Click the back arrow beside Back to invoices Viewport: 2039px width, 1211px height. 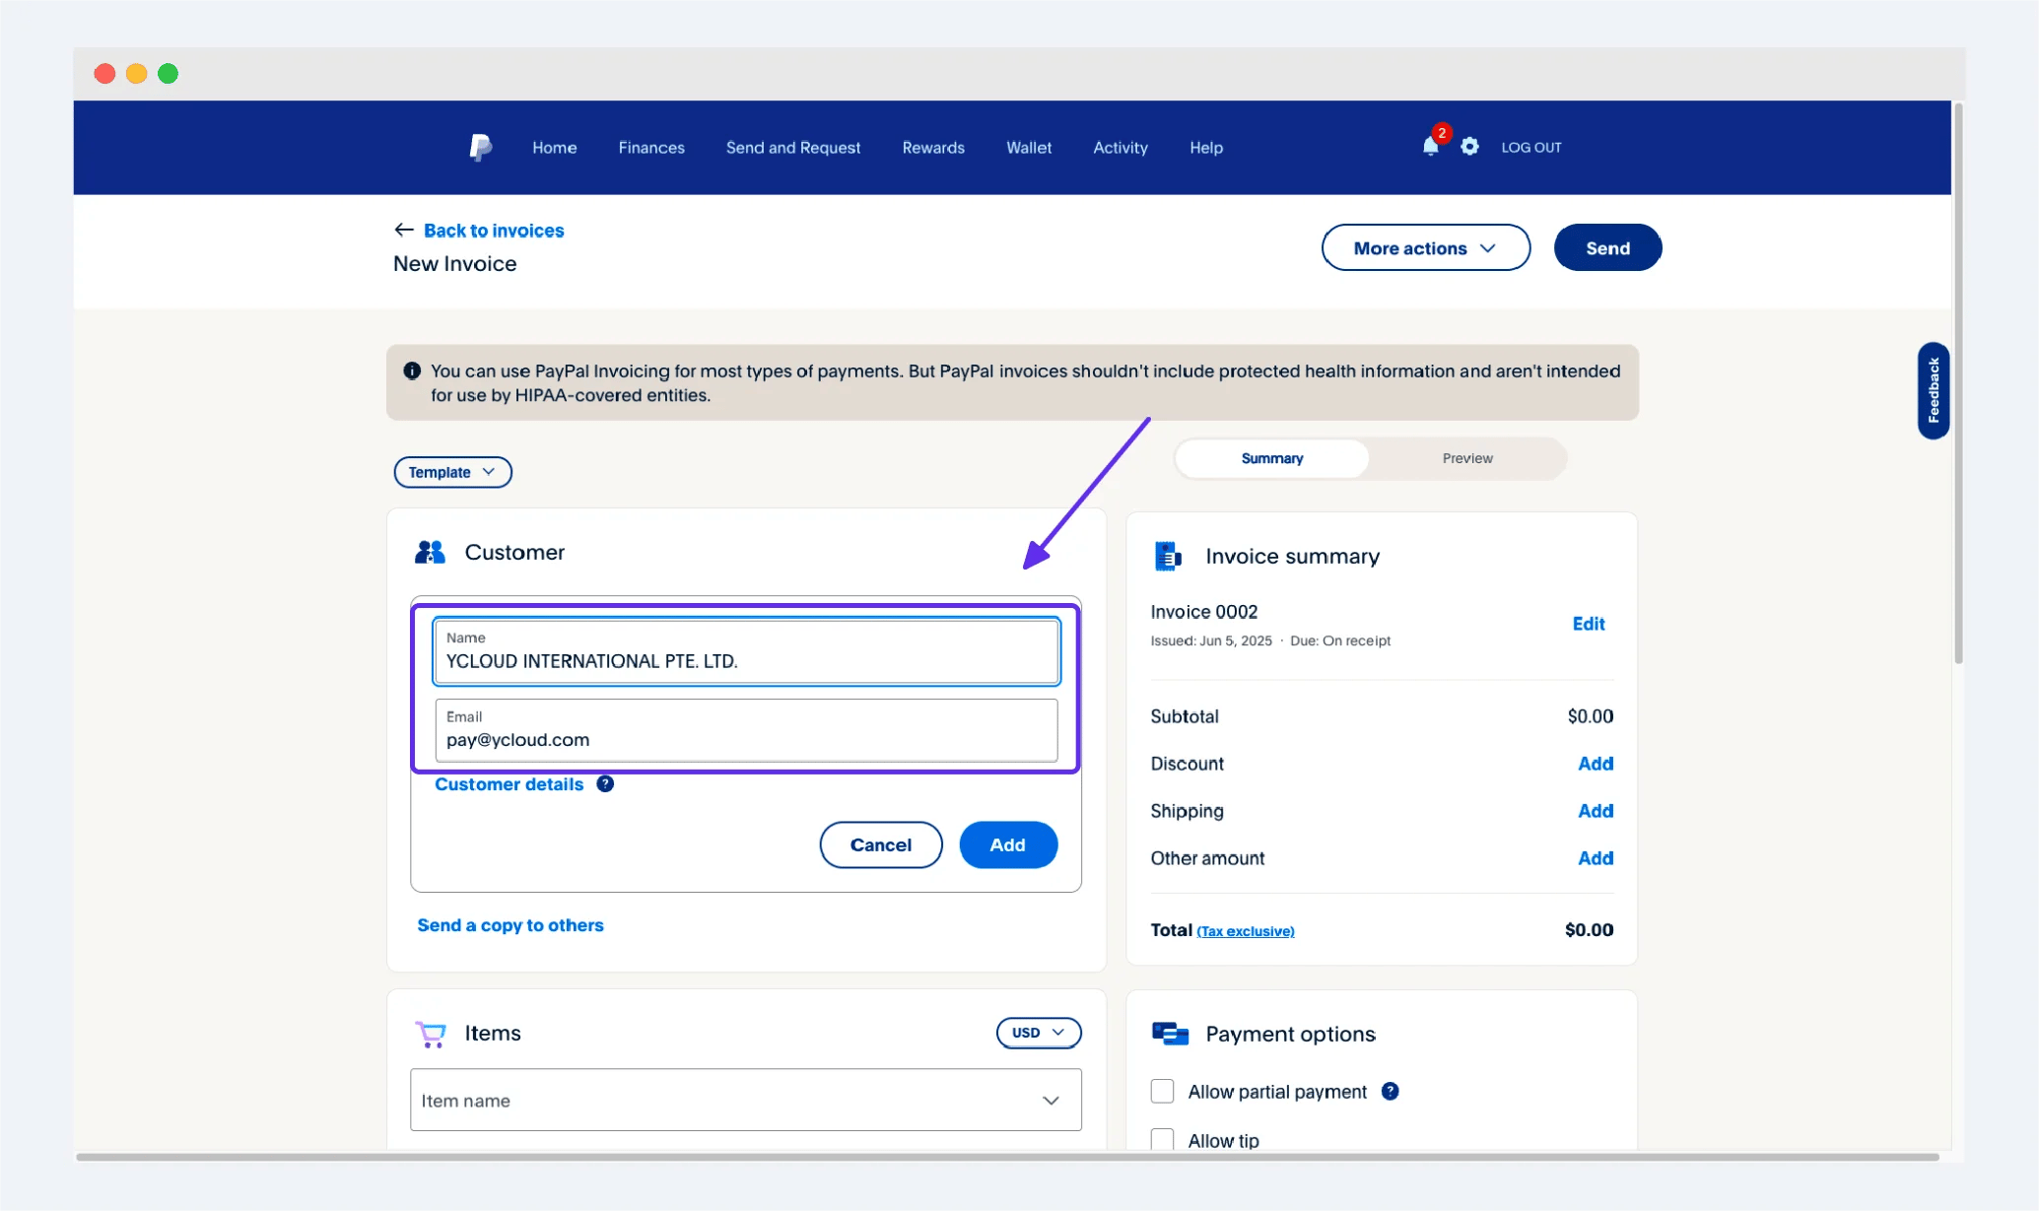pyautogui.click(x=403, y=230)
